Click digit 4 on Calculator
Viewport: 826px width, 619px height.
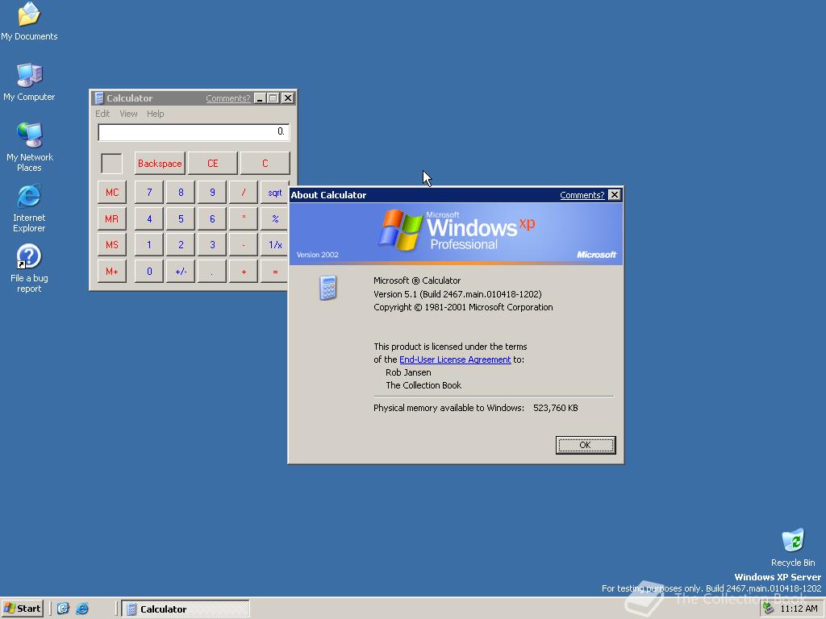point(149,218)
